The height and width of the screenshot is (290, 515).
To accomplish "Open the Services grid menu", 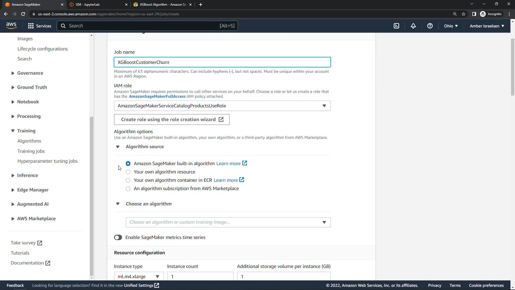I will pos(39,26).
